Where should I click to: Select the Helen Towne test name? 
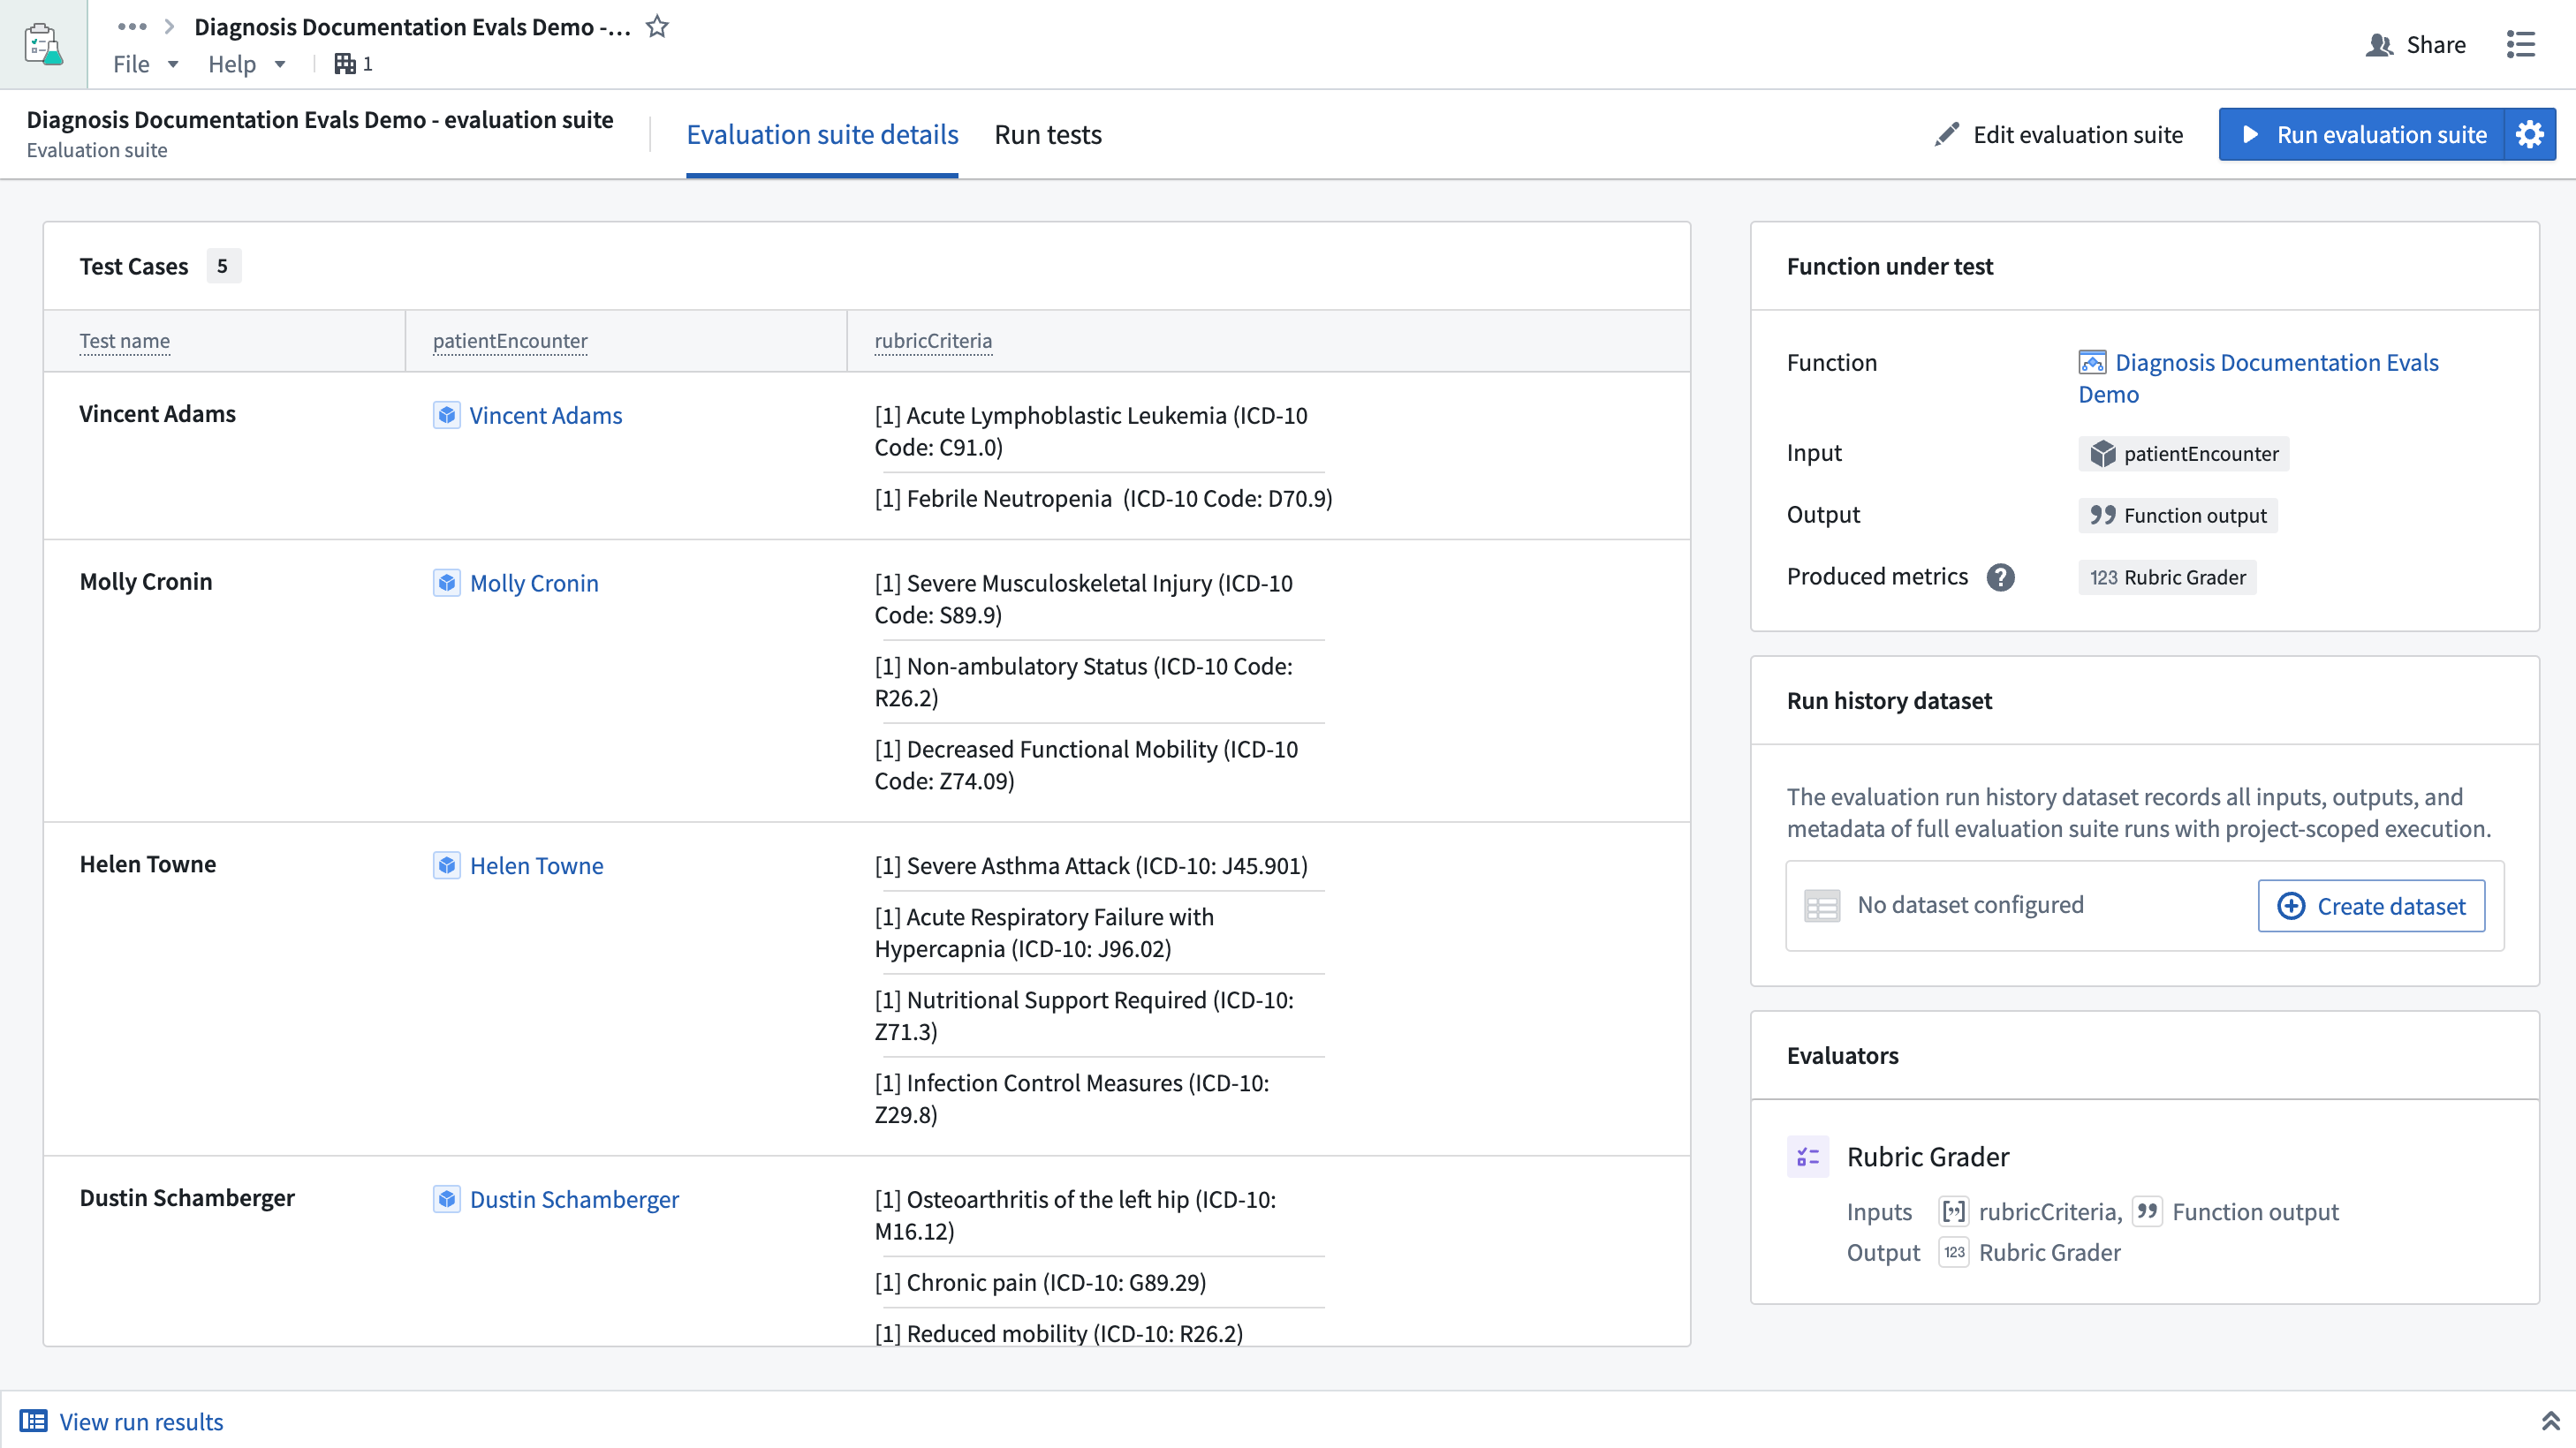click(x=148, y=864)
